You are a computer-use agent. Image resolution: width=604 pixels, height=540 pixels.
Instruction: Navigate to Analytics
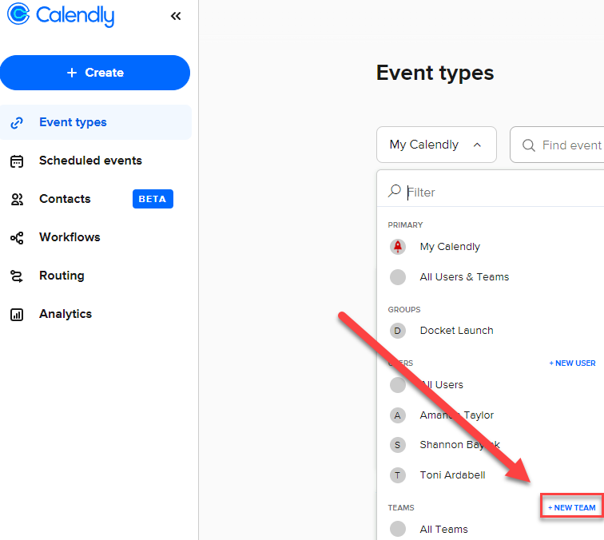click(66, 314)
